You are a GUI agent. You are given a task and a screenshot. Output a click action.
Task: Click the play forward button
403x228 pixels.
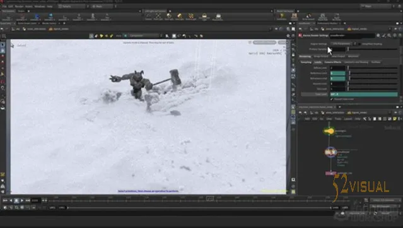22,200
